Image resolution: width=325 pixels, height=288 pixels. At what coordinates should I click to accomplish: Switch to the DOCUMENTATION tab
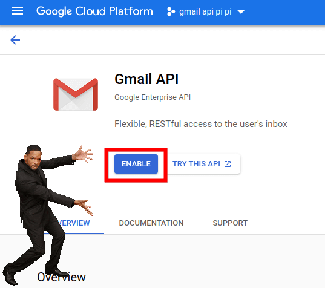point(151,223)
